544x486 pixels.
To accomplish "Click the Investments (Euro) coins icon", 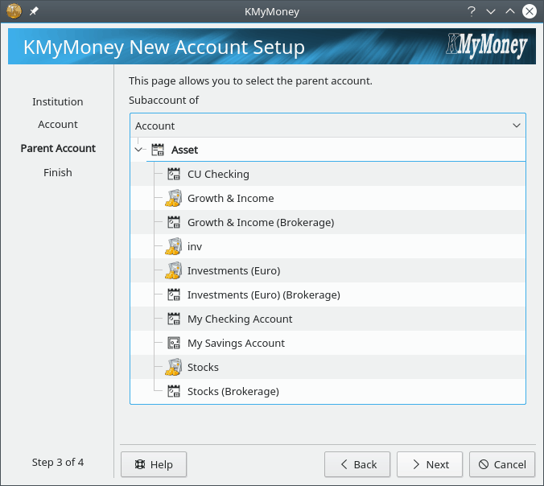I will tap(174, 270).
